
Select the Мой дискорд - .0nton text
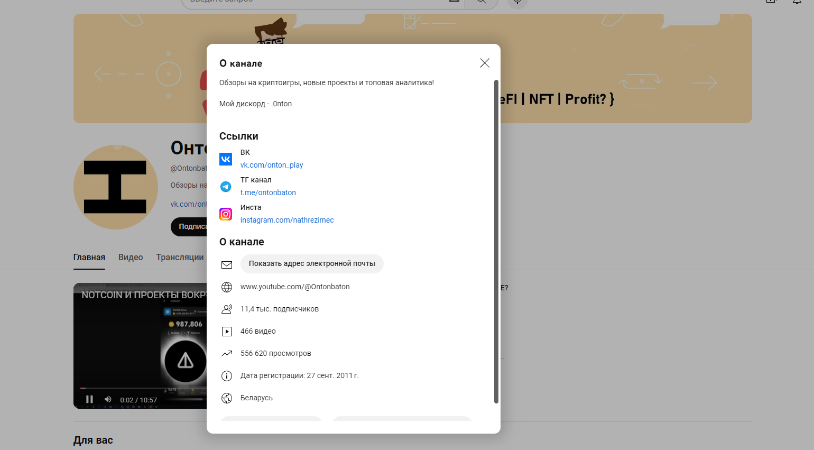pyautogui.click(x=255, y=104)
